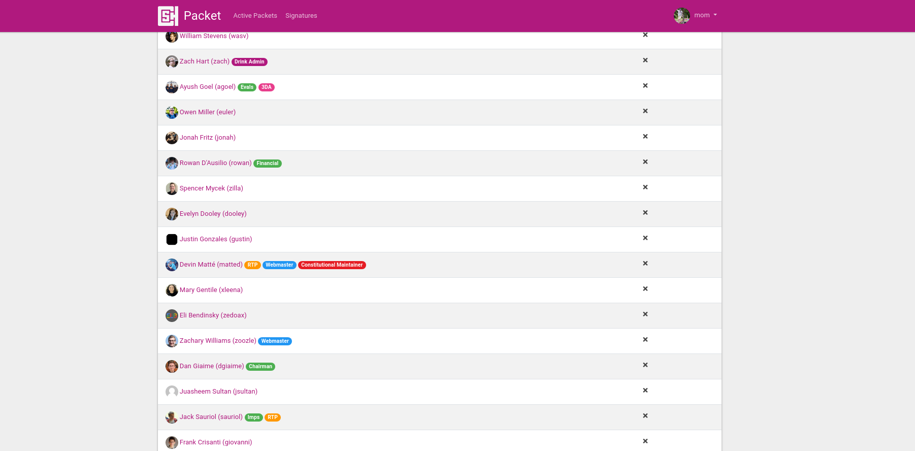The height and width of the screenshot is (451, 915).
Task: Open the mom user dropdown menu
Action: (705, 15)
